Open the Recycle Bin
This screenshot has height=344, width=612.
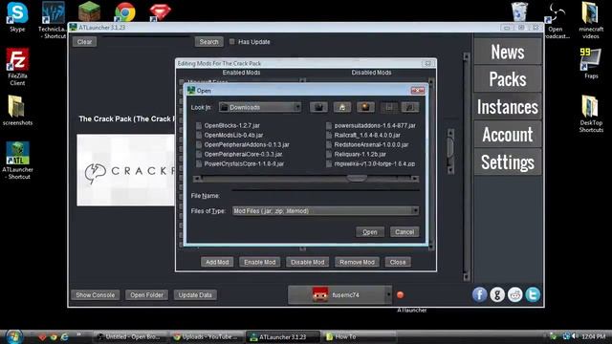click(x=520, y=11)
